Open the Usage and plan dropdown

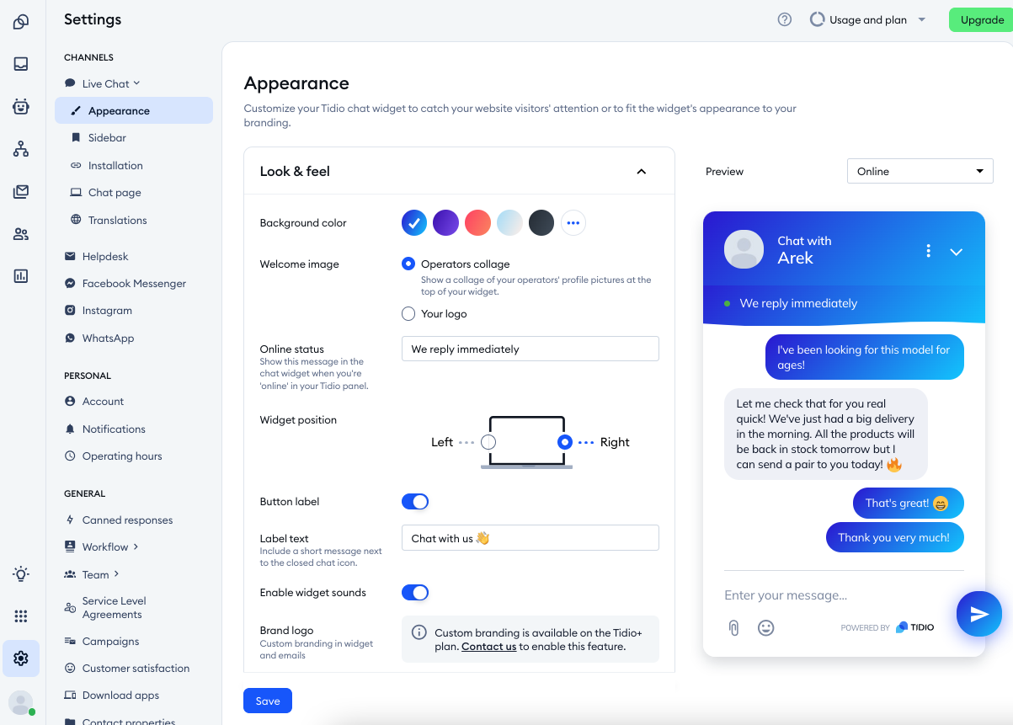(x=867, y=20)
